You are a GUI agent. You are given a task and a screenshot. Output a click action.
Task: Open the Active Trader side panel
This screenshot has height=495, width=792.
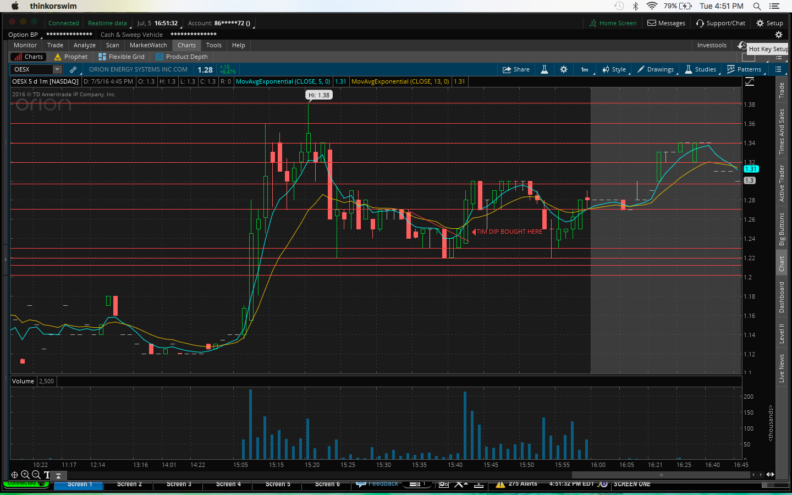pos(782,183)
